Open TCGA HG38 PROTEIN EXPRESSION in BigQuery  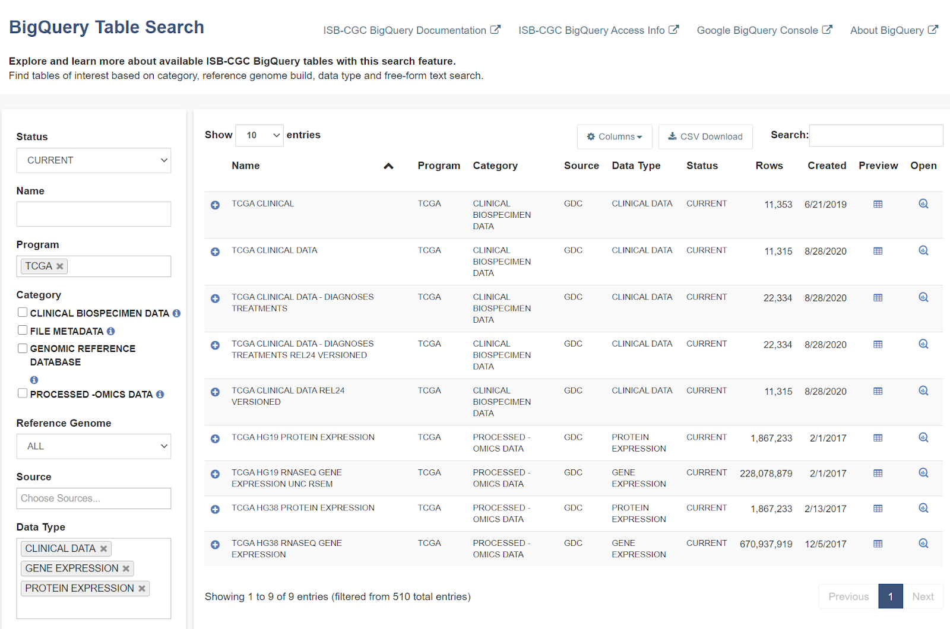coord(923,509)
